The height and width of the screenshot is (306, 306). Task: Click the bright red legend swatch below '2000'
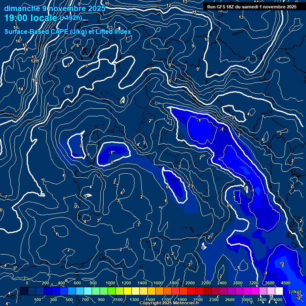pos(191,291)
